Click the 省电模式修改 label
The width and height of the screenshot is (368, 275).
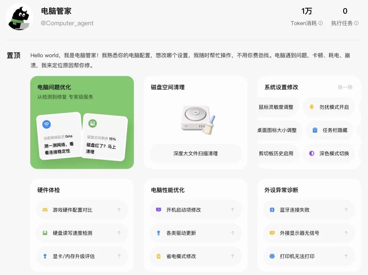181,256
